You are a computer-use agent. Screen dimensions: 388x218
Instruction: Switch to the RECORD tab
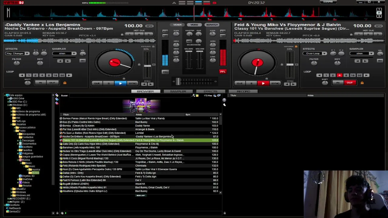[x=243, y=91]
